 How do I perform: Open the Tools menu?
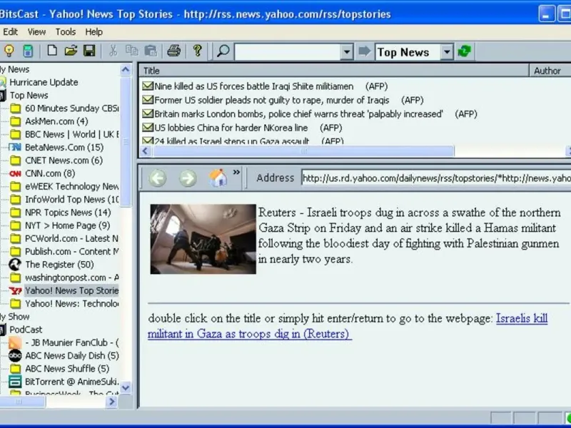[66, 32]
